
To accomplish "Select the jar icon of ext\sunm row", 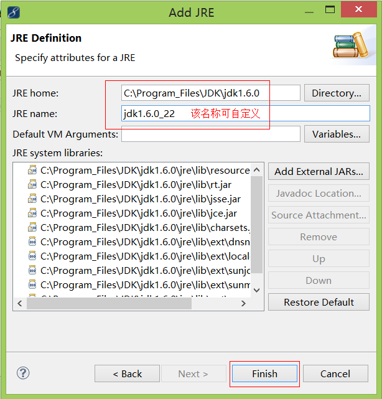I will [32, 284].
